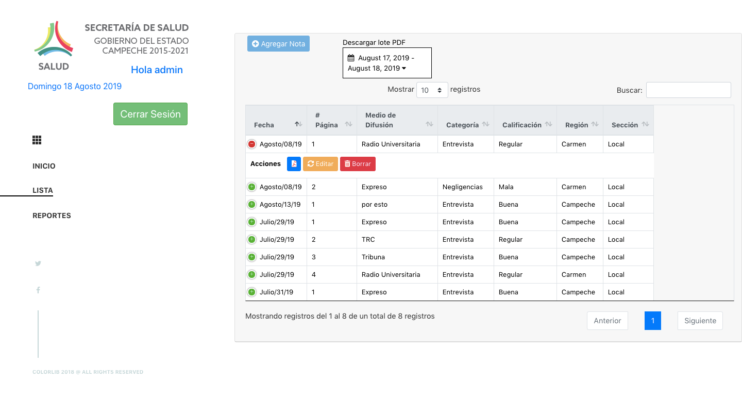Expand the Julio/31/19 Expreso row
This screenshot has height=414, width=742.
point(252,292)
